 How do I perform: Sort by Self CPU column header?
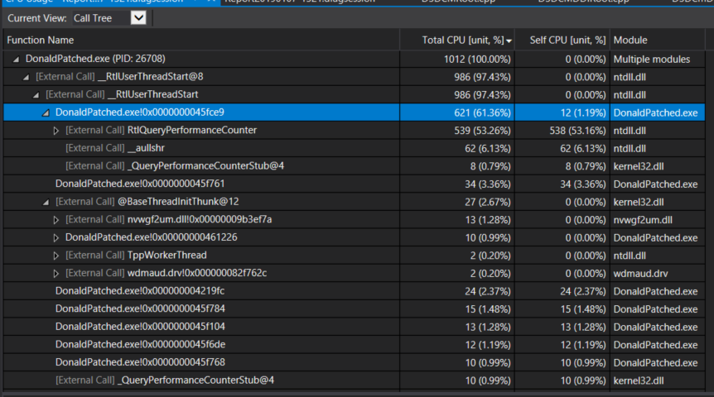(562, 40)
